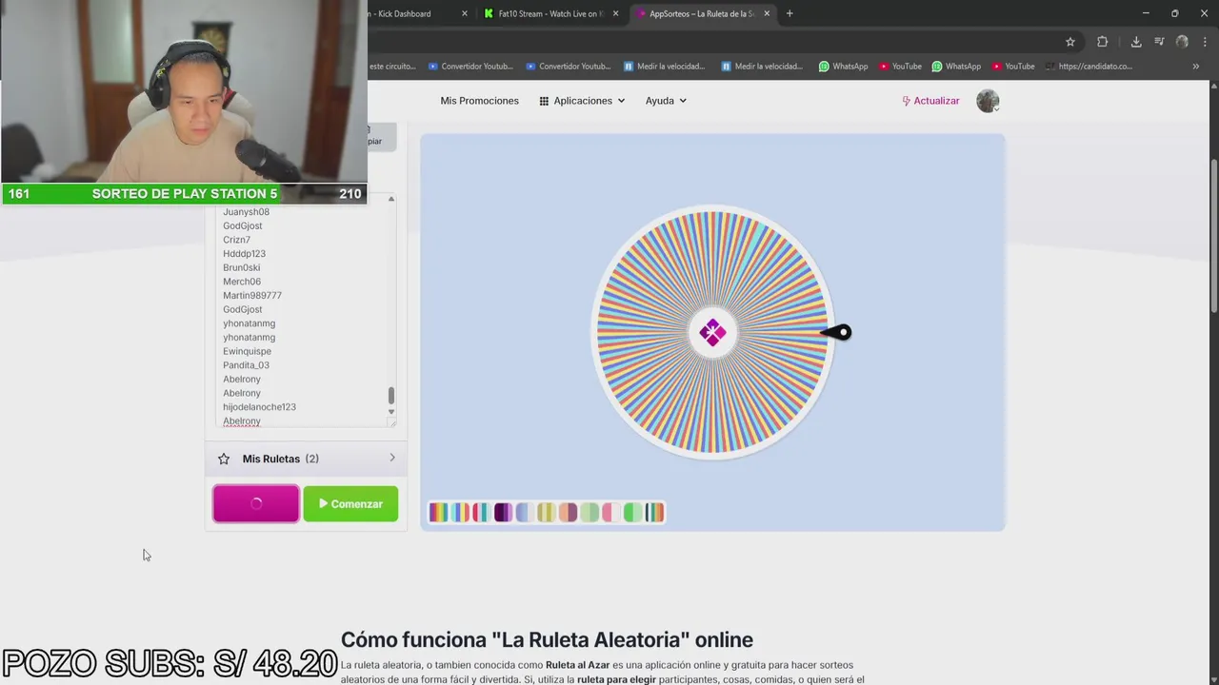Click participant entry Brun0ski
The image size is (1219, 685).
click(x=241, y=267)
